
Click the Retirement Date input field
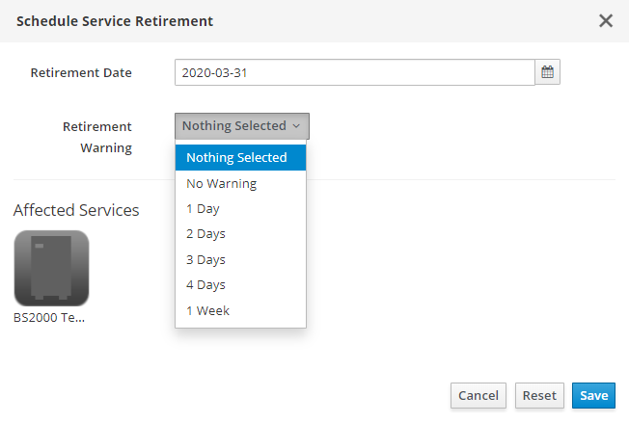click(354, 72)
